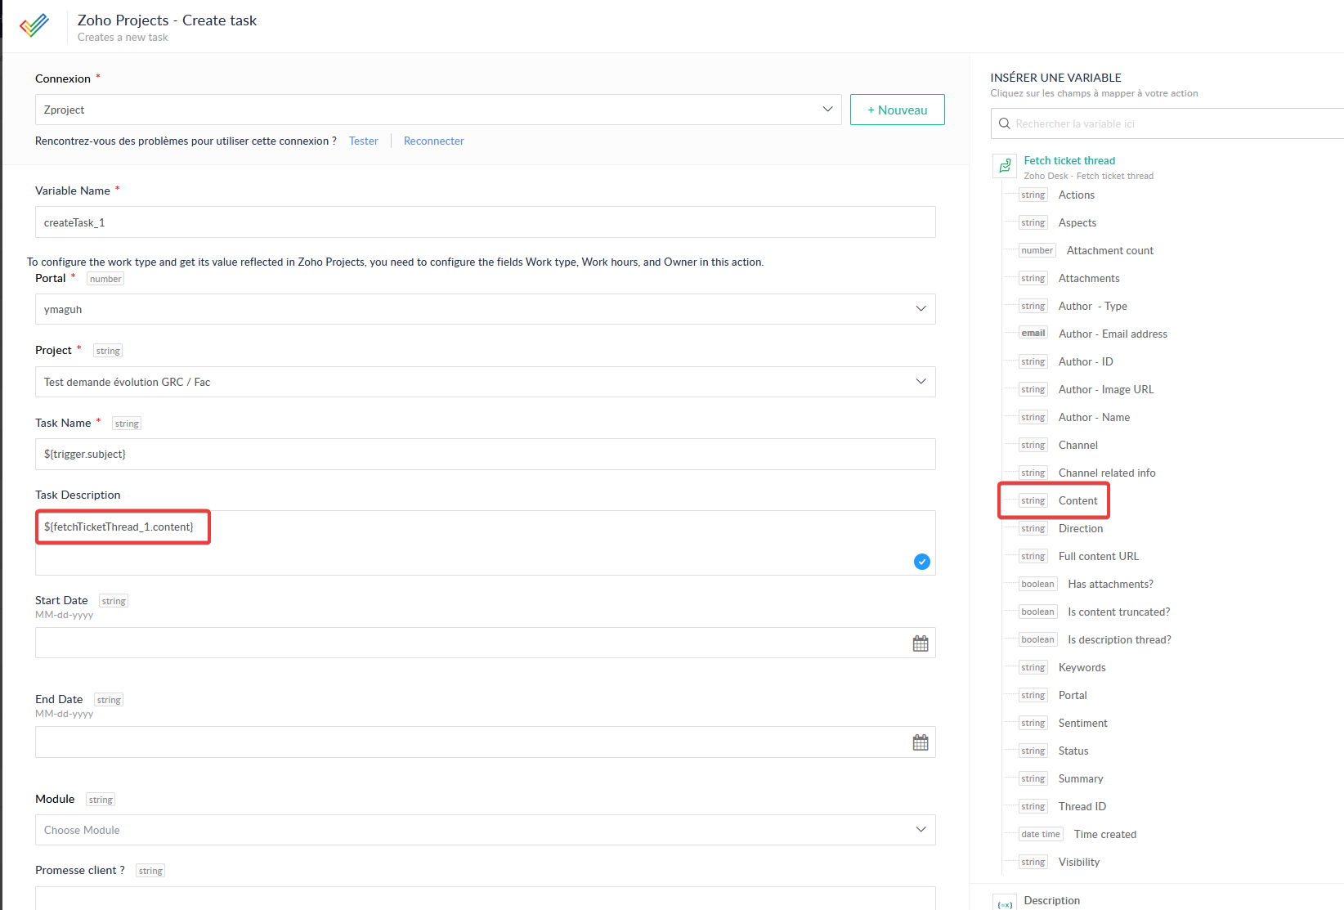Image resolution: width=1344 pixels, height=910 pixels.
Task: Click the Fetch ticket thread Zoho Desk icon
Action: pos(1005,166)
